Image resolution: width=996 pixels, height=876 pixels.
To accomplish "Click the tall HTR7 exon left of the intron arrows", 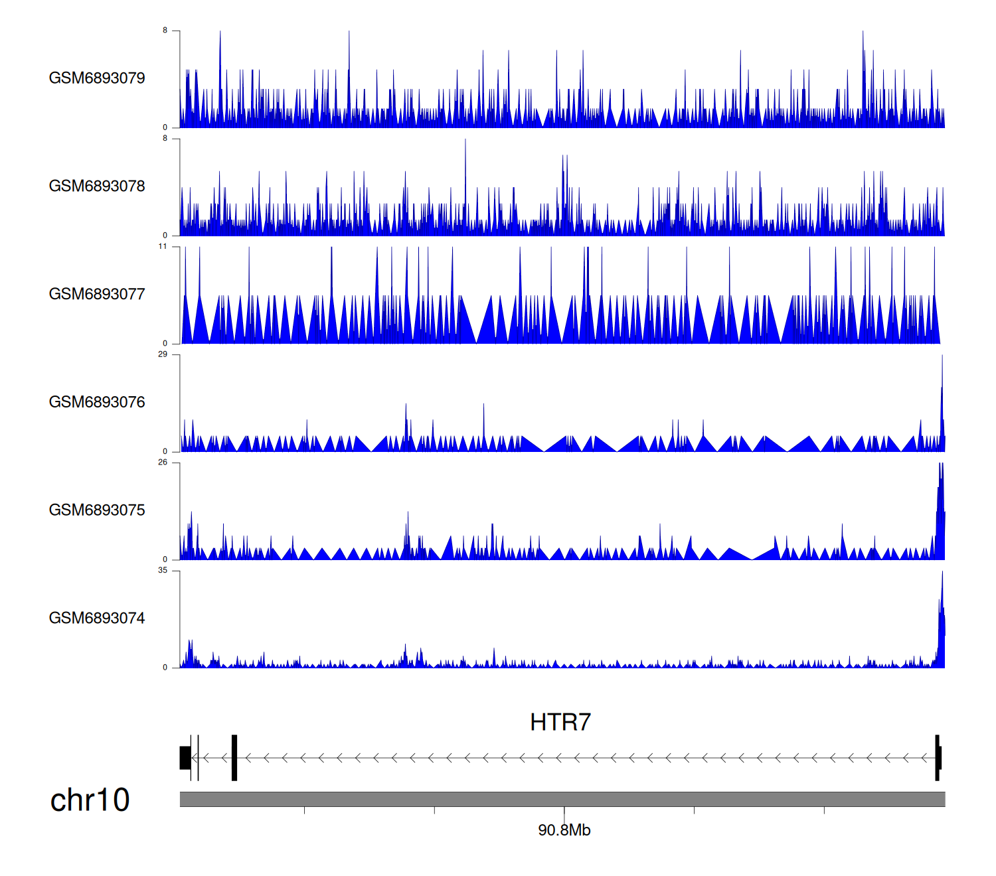I will pos(234,758).
